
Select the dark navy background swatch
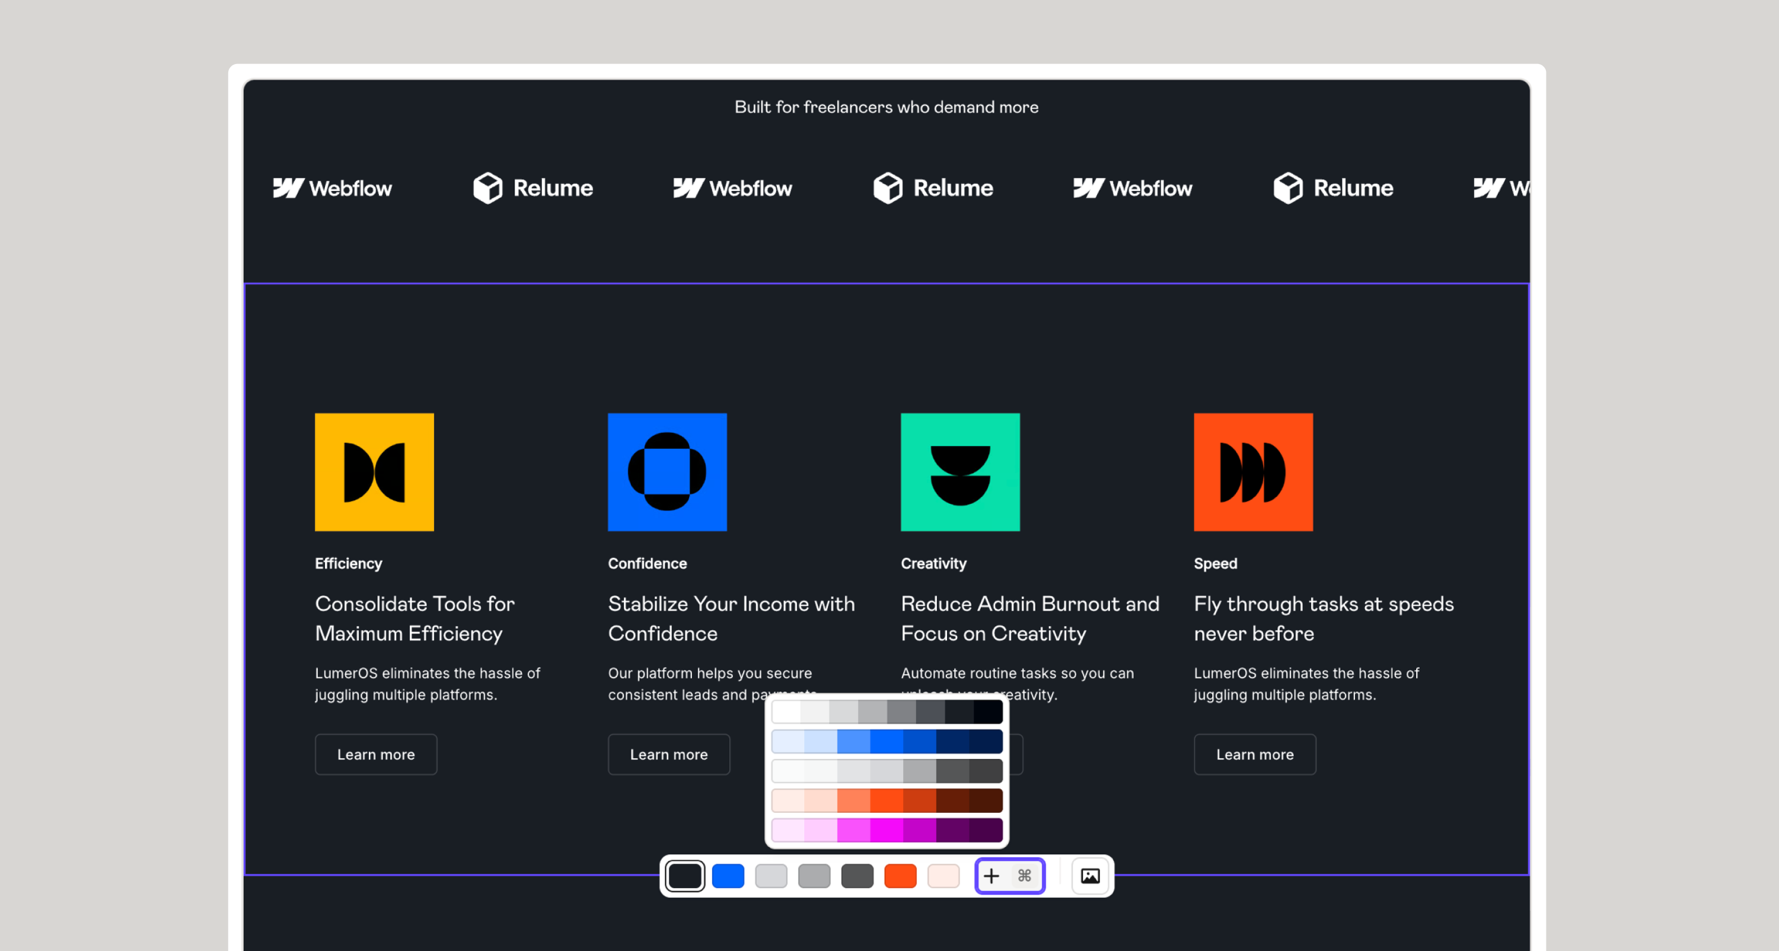click(684, 876)
